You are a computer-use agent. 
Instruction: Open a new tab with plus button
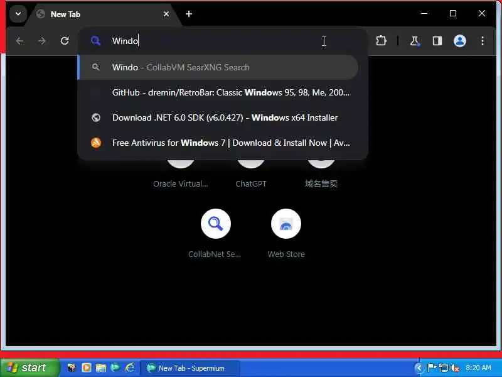tap(189, 14)
